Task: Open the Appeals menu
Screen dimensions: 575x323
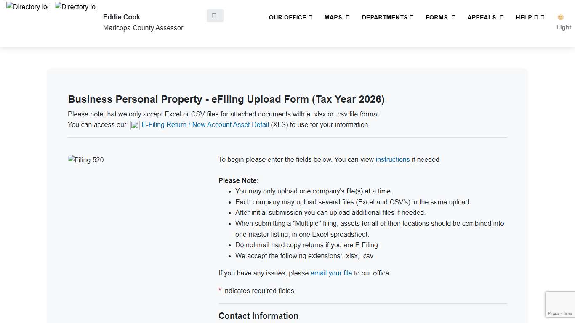Action: click(485, 17)
